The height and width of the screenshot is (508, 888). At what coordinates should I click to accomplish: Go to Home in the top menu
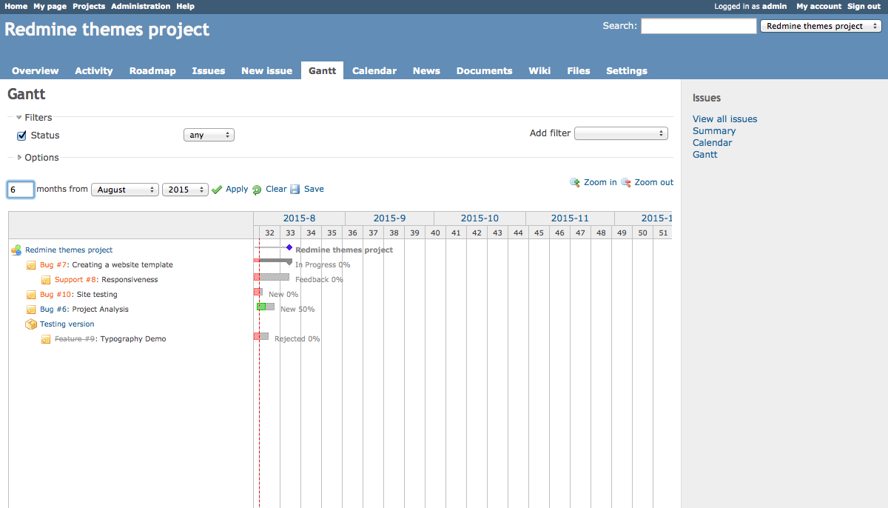coord(16,6)
